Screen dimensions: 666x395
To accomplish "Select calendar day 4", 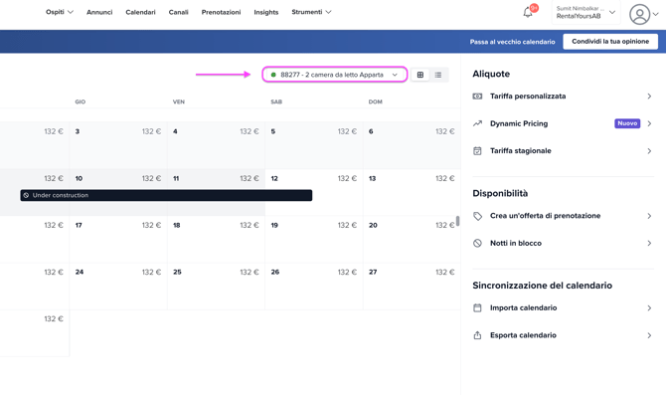I will click(216, 145).
